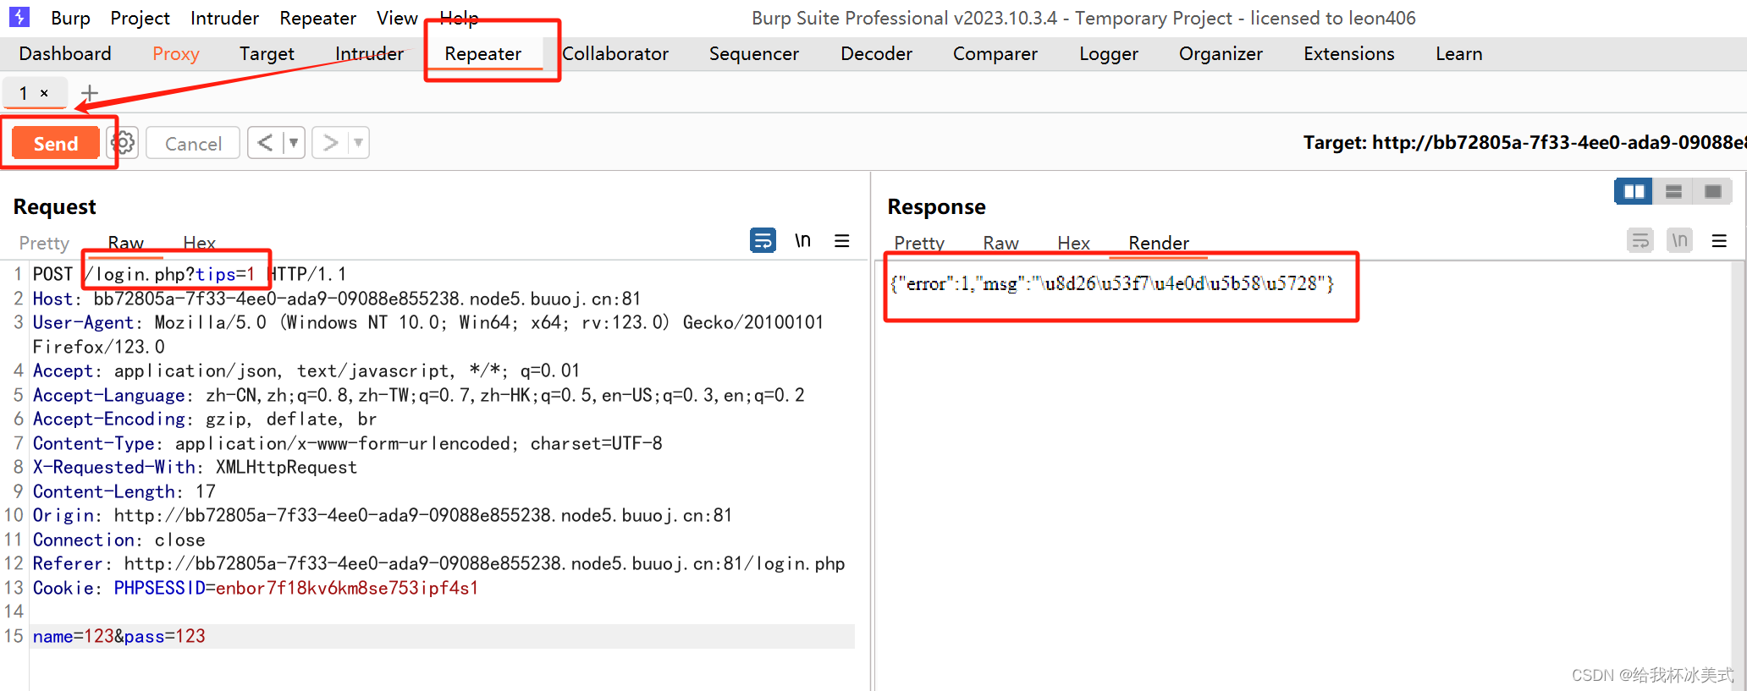Open the Response panel options menu

1719,241
